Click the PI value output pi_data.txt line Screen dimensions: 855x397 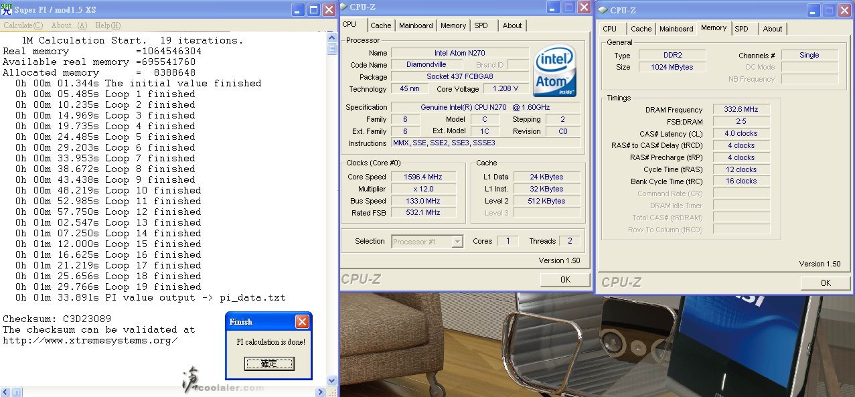point(151,298)
